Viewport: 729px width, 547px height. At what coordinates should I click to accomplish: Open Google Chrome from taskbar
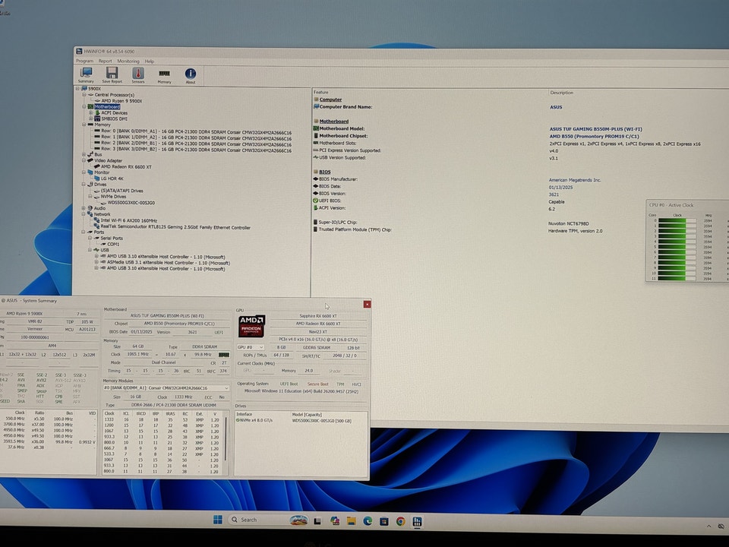[400, 521]
